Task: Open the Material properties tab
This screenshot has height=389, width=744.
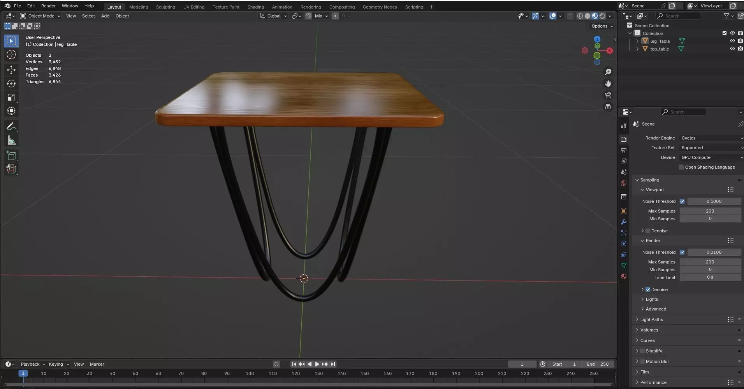Action: click(624, 276)
